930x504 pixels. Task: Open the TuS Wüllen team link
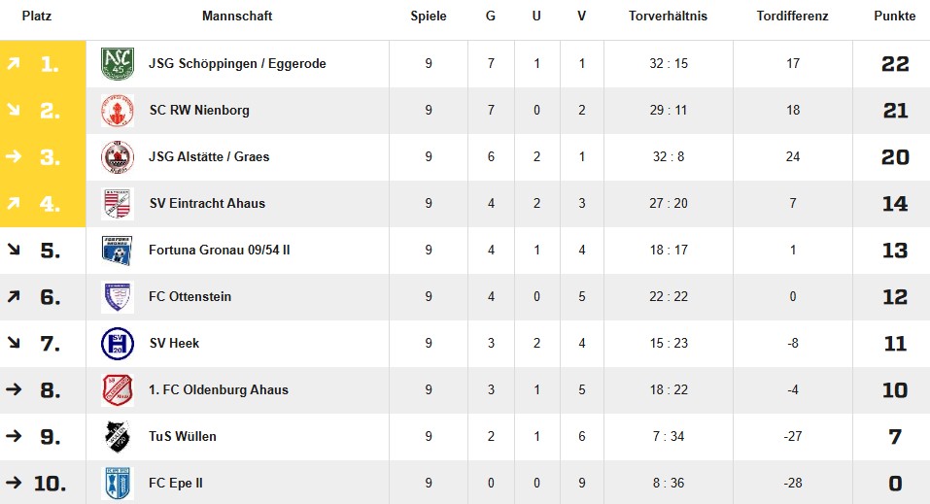pyautogui.click(x=183, y=437)
